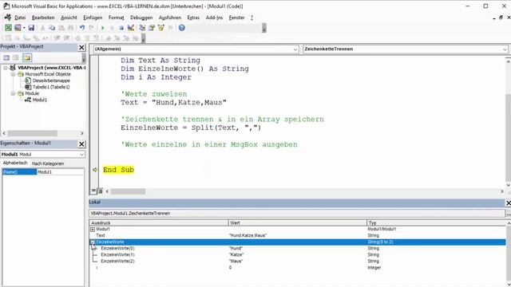Click the Comment Block icon in Edit toolbar

[87, 38]
